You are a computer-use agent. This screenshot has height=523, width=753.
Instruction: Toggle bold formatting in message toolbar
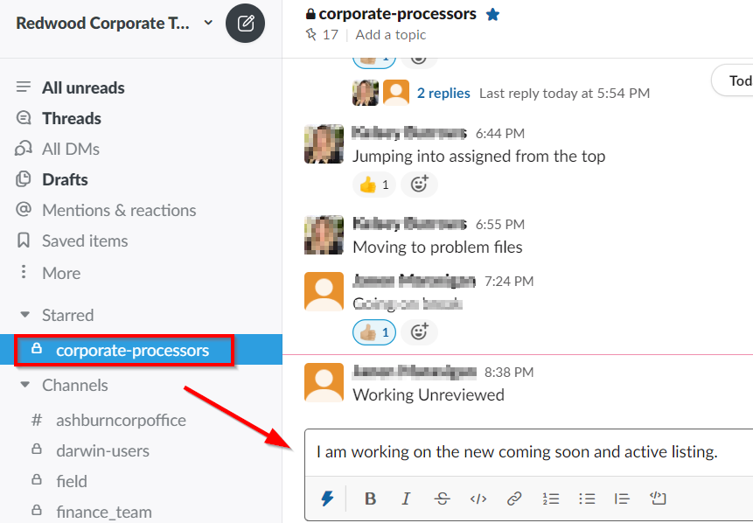[370, 499]
